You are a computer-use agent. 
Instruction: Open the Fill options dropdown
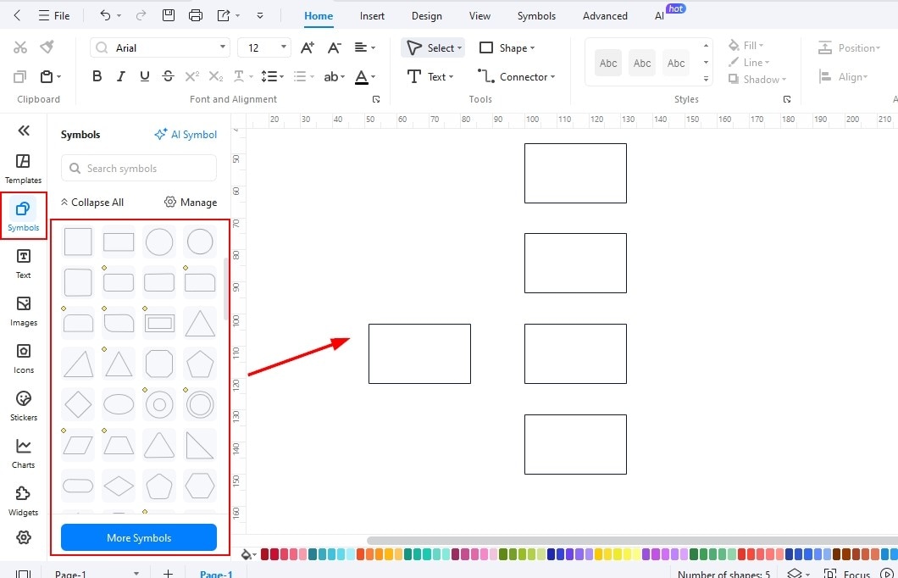point(746,45)
